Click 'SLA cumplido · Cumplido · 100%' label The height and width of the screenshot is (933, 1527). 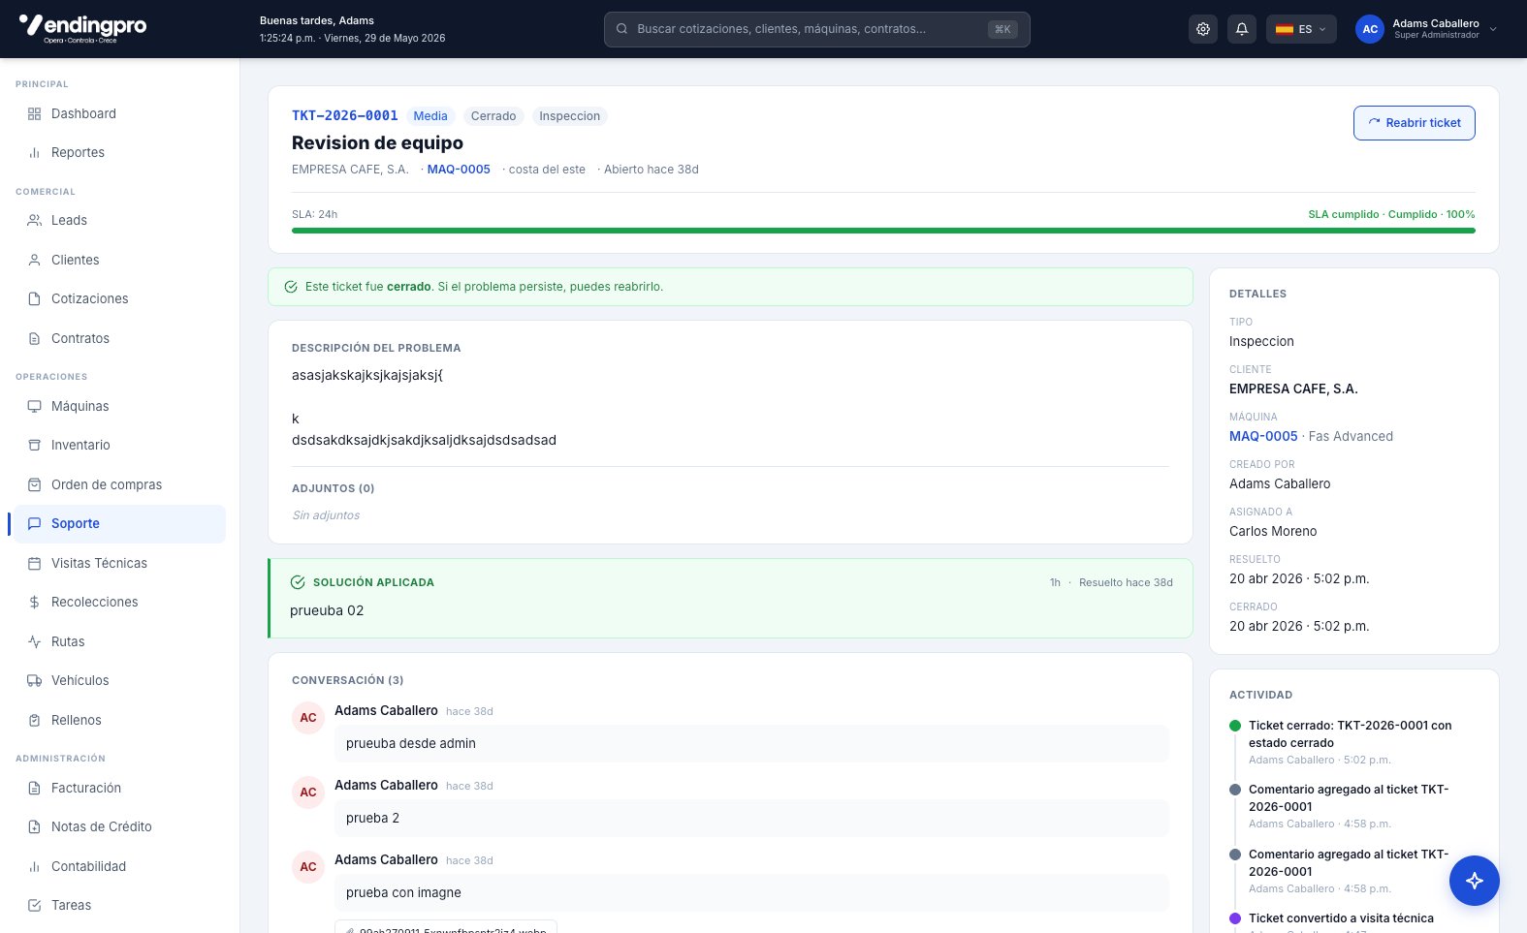tap(1391, 215)
